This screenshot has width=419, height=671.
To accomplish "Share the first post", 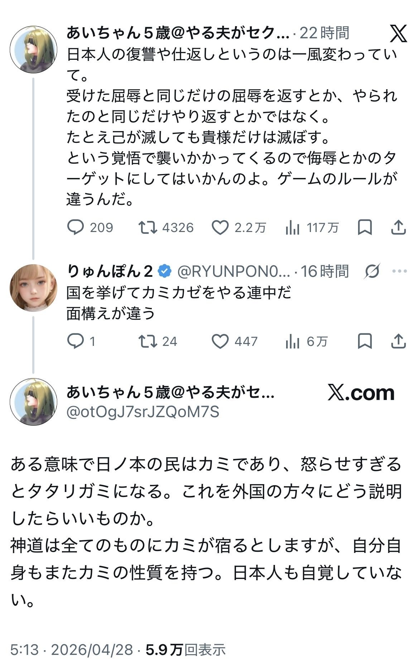I will [398, 227].
